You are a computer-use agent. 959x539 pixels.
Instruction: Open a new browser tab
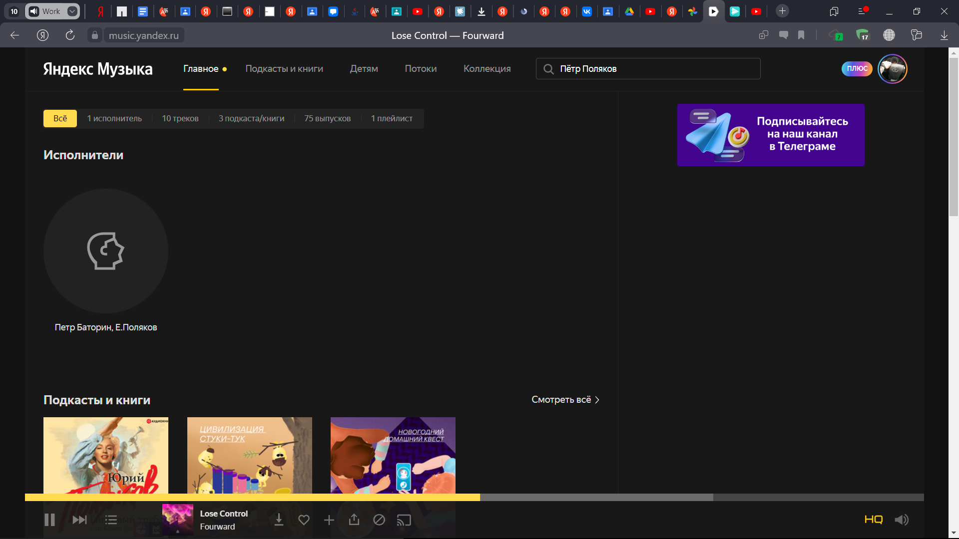coord(782,11)
